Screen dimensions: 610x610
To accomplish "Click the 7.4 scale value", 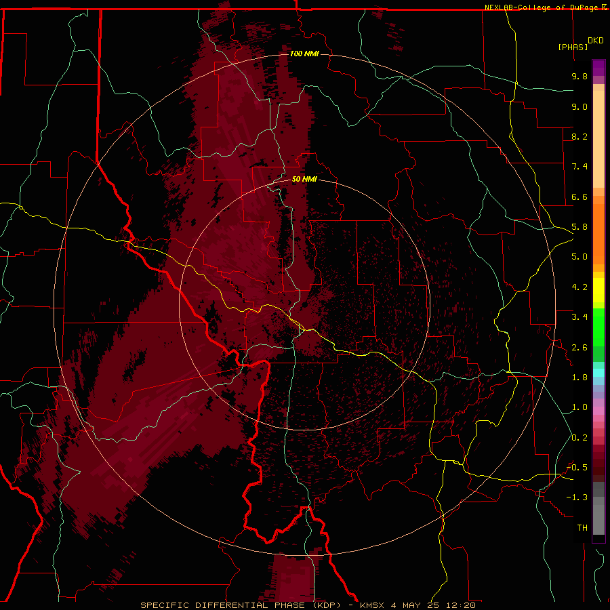I will coord(579,167).
